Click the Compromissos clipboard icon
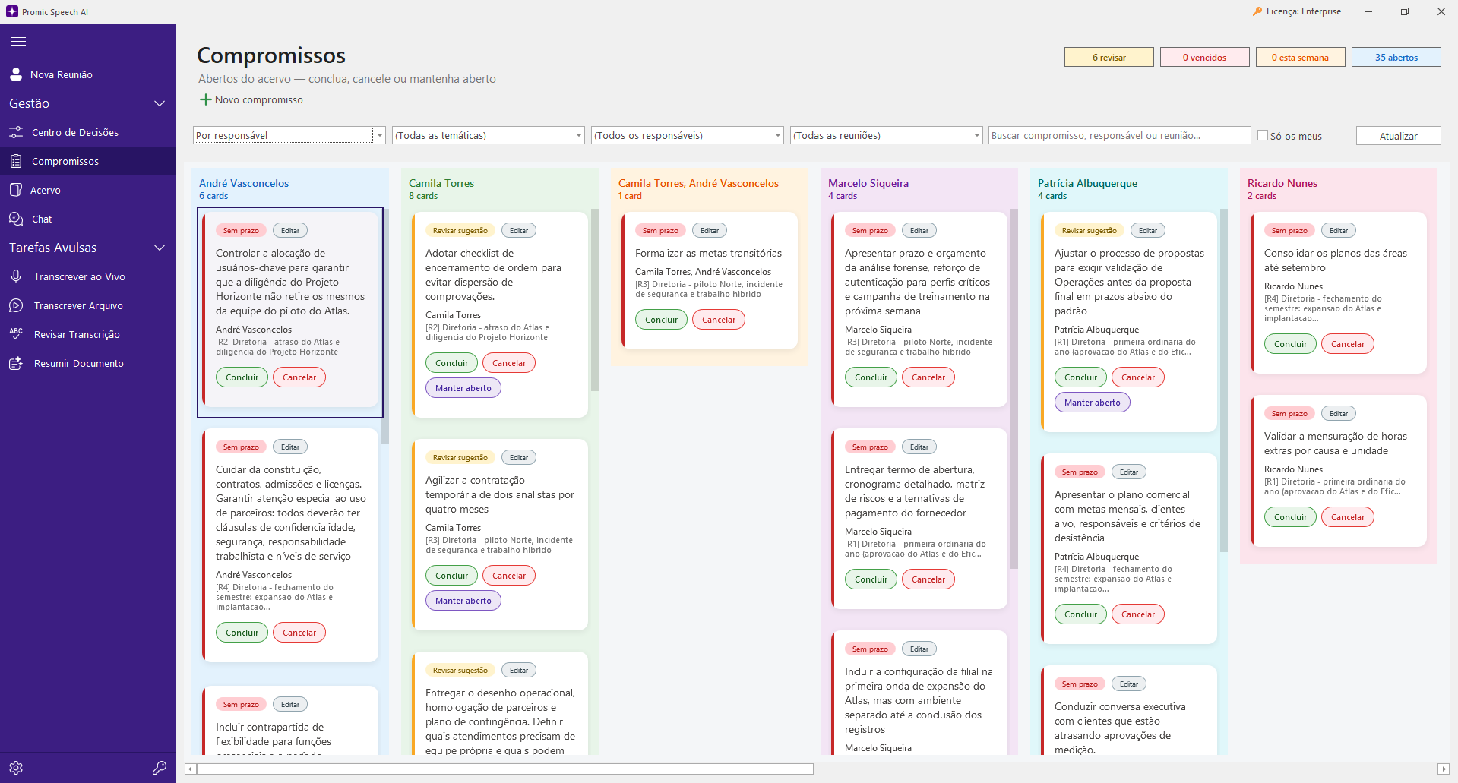This screenshot has width=1458, height=783. click(16, 161)
